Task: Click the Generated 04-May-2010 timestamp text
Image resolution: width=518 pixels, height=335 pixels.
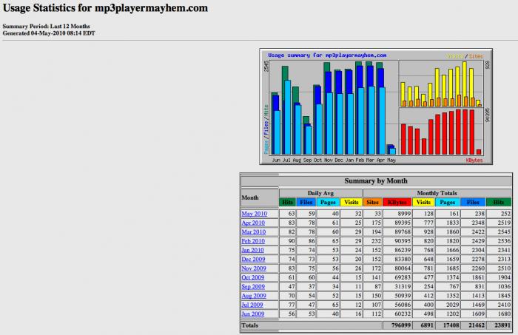Action: 49,33
